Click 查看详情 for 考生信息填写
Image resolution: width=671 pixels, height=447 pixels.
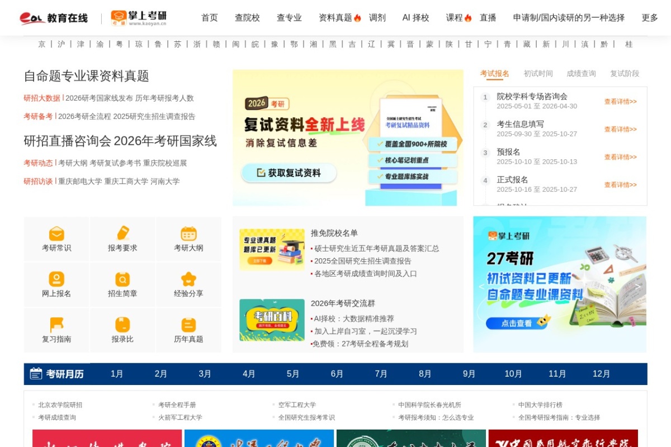tap(620, 130)
